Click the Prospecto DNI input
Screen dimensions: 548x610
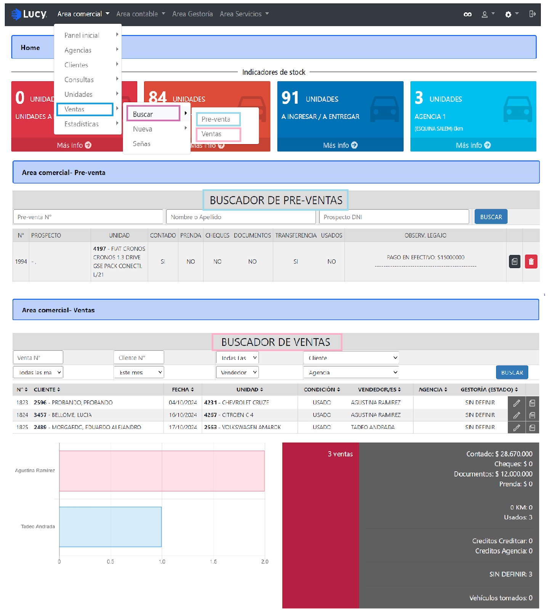(x=394, y=217)
